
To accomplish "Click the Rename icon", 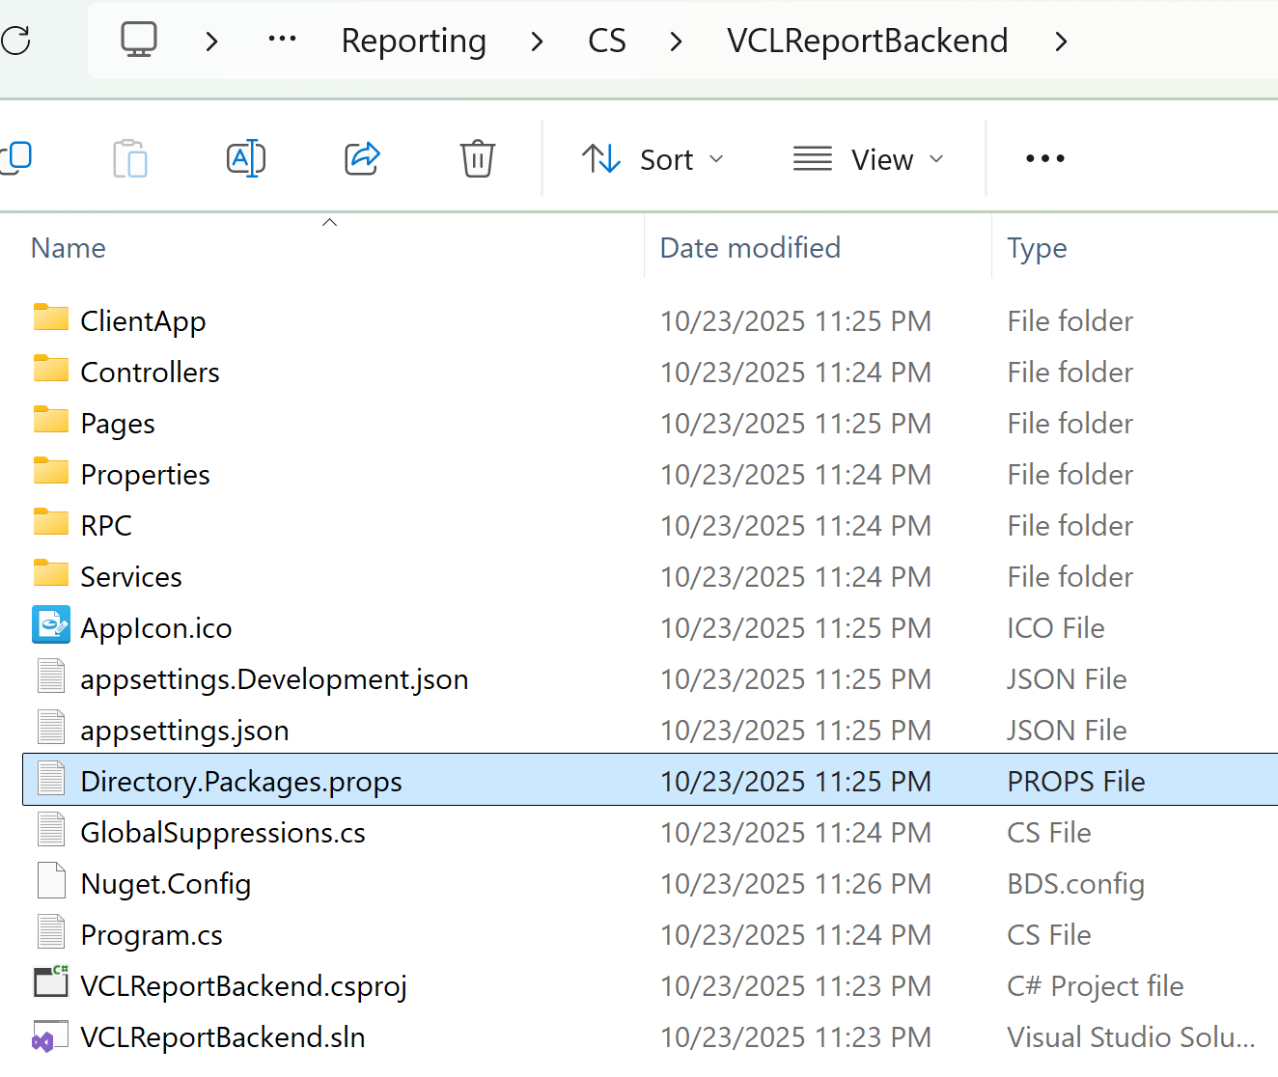I will (x=246, y=158).
